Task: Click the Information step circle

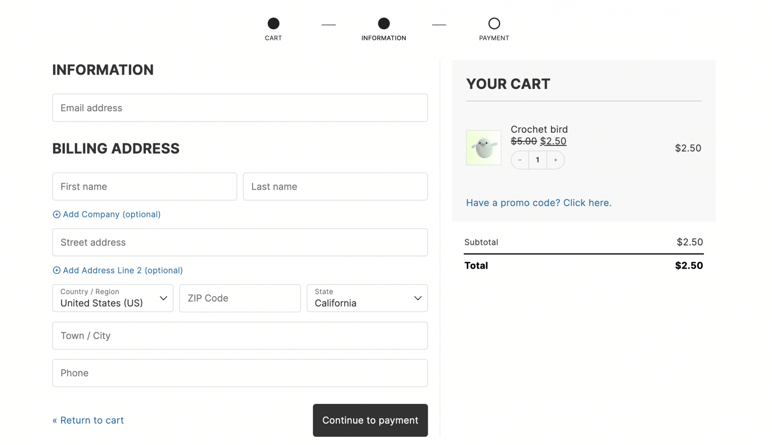Action: pos(383,23)
